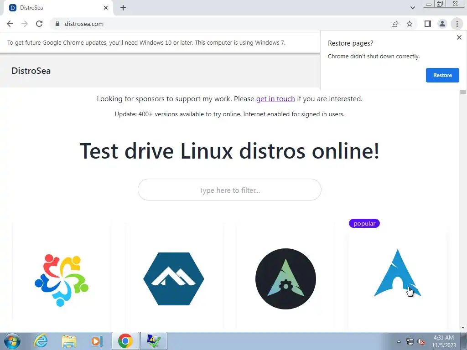
Task: Dismiss the Restore pages popup
Action: [x=459, y=37]
